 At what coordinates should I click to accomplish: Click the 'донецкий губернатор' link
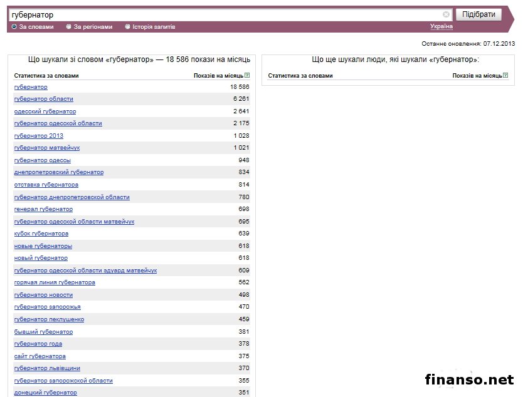(45, 393)
